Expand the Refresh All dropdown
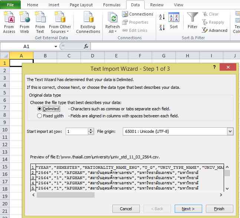The image size is (240, 218). tap(112, 31)
